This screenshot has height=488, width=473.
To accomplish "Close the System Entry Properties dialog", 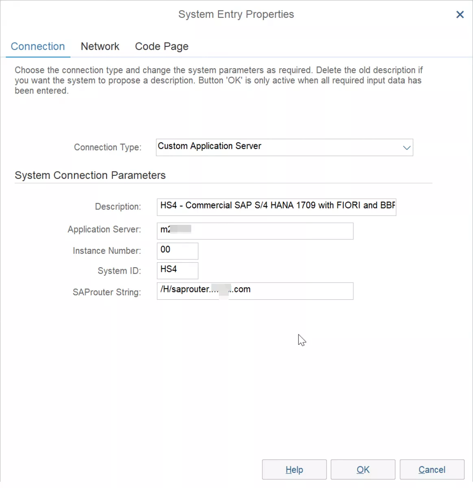I will pos(460,15).
